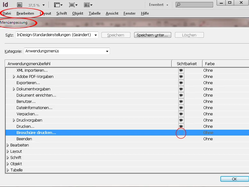Expand the Layout menu tree
The width and height of the screenshot is (249, 187).
coord(7,151)
